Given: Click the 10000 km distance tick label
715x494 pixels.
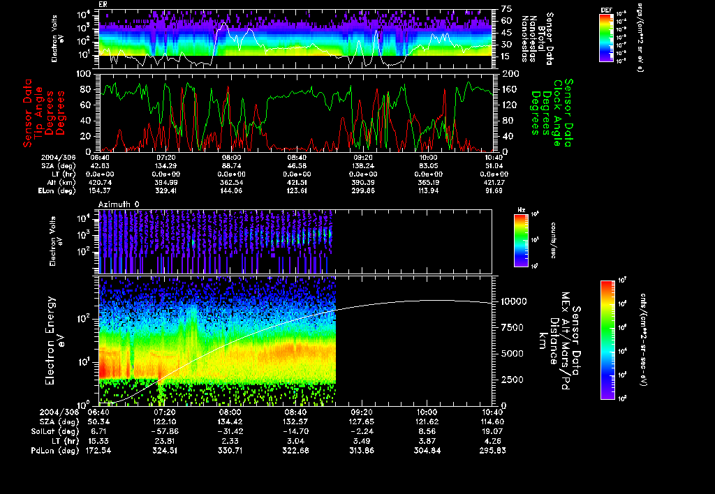Looking at the screenshot, I should click(x=514, y=301).
